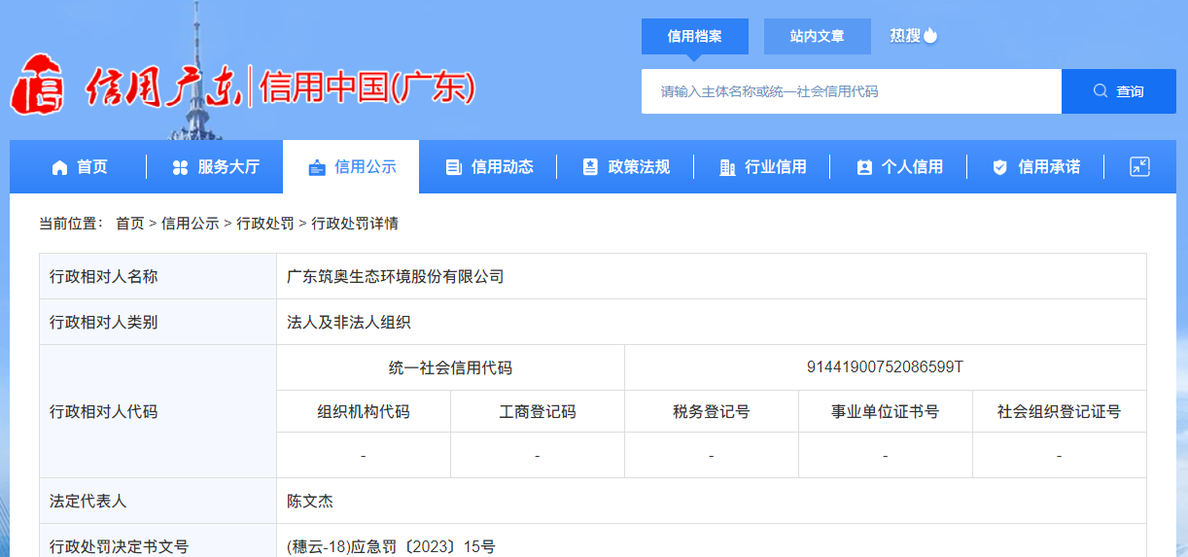Click the credit code 91441900752086599T
Image resolution: width=1188 pixels, height=557 pixels.
885,367
